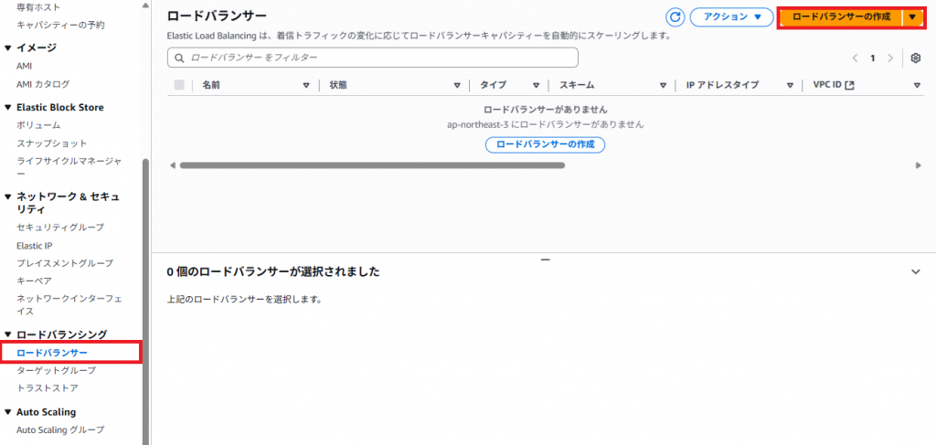The image size is (936, 445).
Task: Go to previous page arrow
Action: (x=855, y=58)
